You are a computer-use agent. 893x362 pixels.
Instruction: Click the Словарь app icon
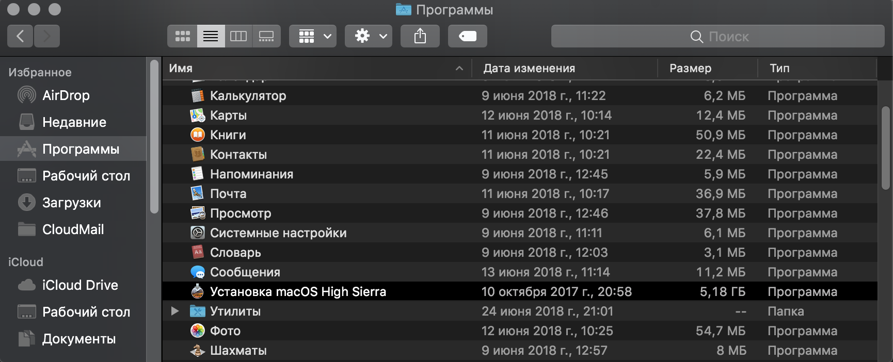point(197,252)
